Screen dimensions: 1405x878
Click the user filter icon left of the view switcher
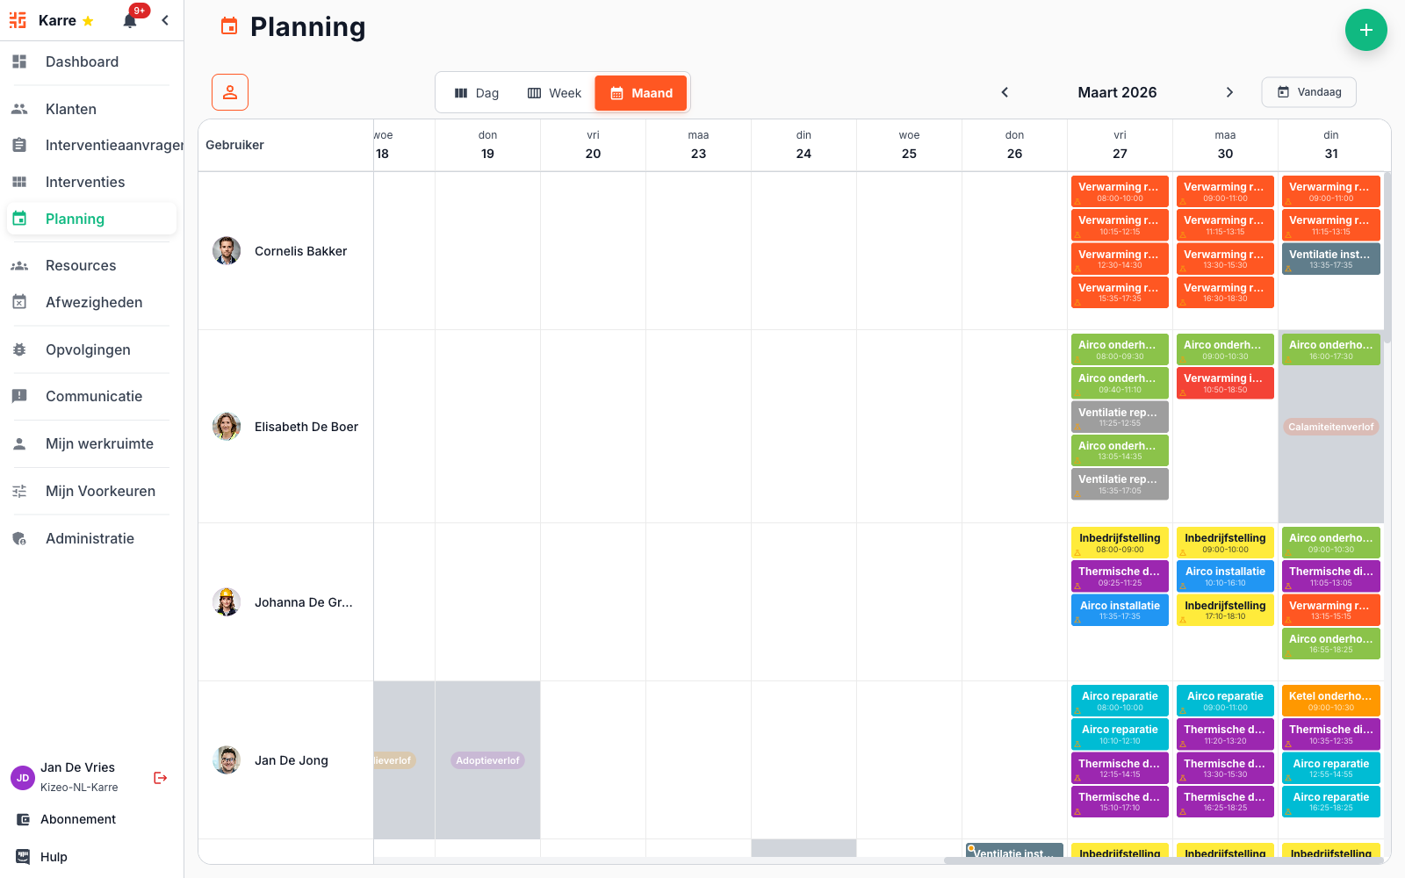click(x=229, y=92)
